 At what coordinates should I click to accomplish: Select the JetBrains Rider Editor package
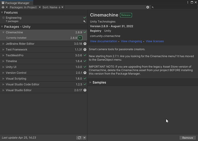[44, 44]
